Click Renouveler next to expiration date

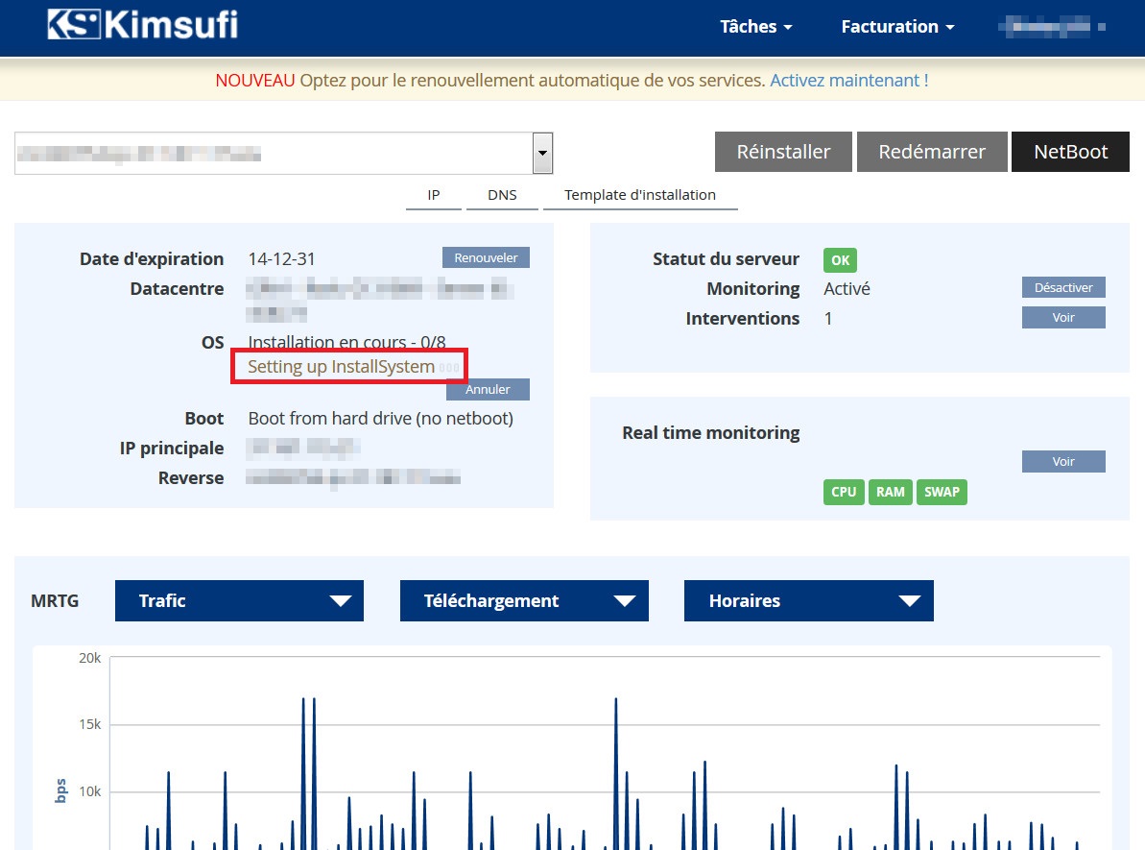click(486, 257)
